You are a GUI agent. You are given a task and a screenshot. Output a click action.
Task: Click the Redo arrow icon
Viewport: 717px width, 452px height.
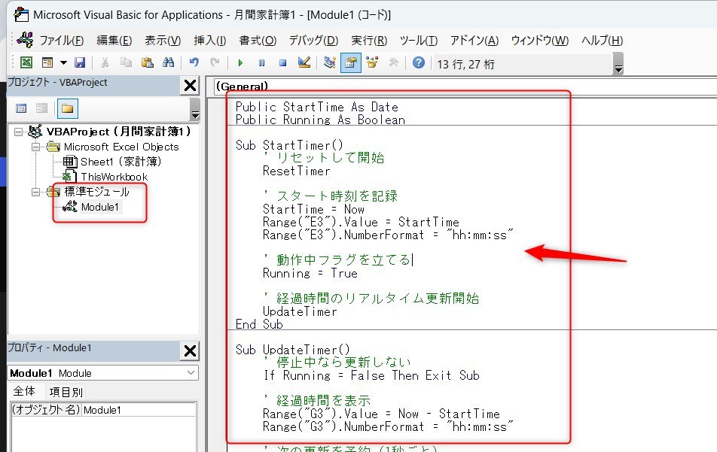pos(215,62)
